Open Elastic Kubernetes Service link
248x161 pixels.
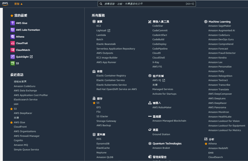click(112, 85)
